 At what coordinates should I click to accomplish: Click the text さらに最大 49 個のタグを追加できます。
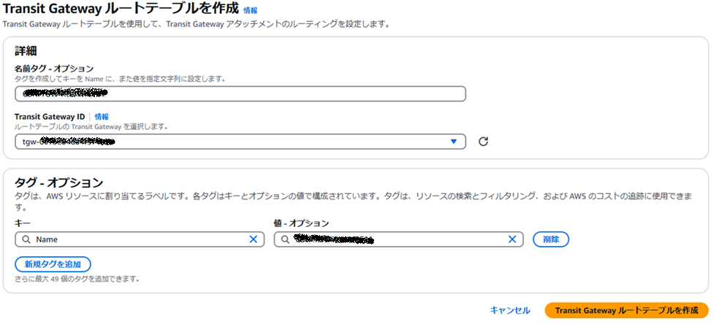(77, 279)
